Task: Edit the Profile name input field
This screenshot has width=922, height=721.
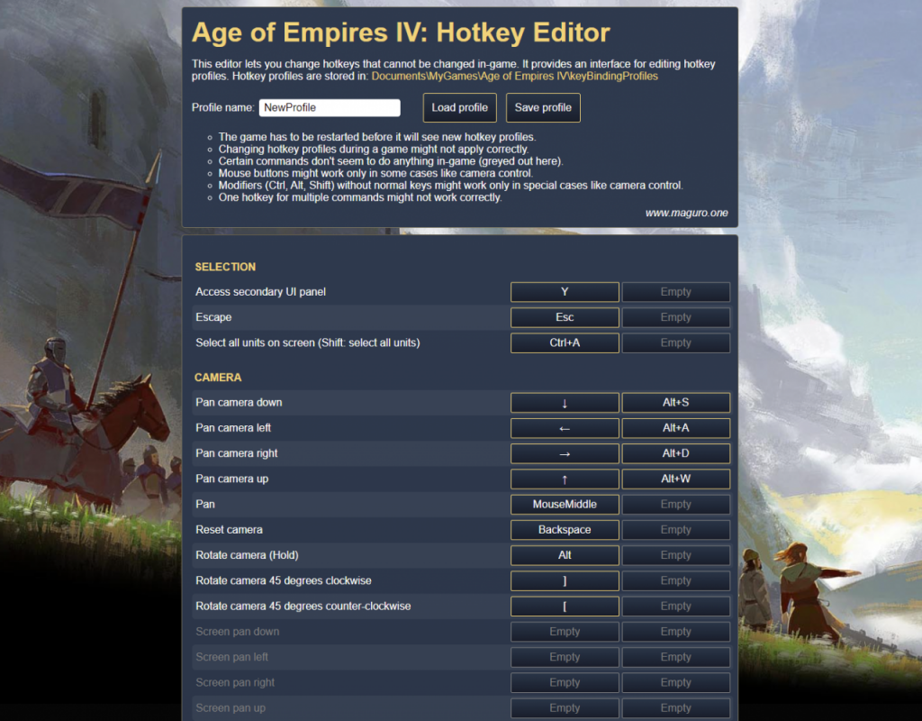Action: [329, 107]
